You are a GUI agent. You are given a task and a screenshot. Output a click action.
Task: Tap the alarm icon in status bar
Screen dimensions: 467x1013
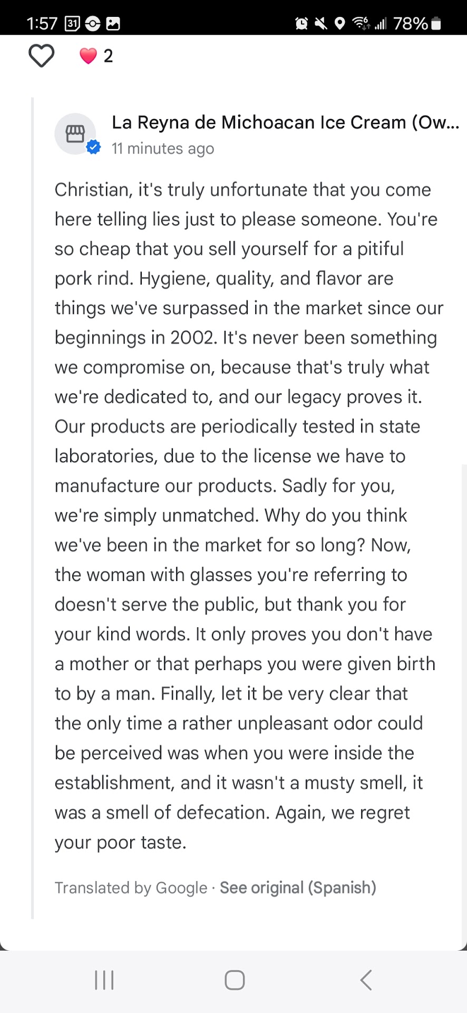(x=301, y=24)
